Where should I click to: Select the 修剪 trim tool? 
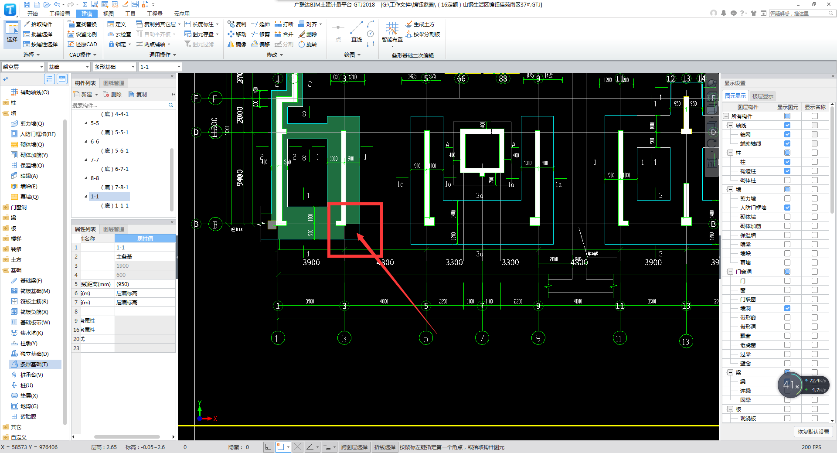(260, 34)
